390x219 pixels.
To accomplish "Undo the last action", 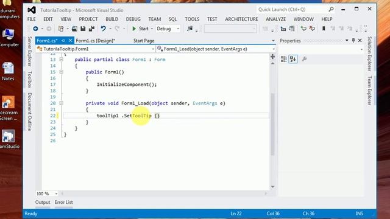I will click(x=103, y=29).
